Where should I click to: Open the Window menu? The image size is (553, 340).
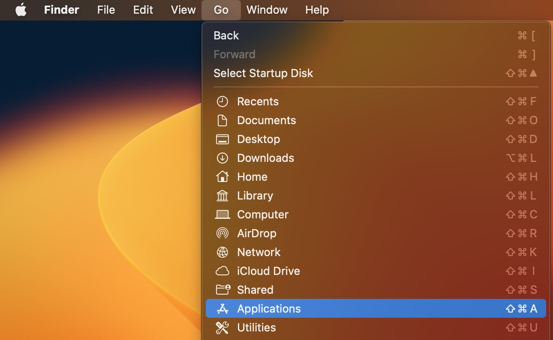tap(267, 9)
